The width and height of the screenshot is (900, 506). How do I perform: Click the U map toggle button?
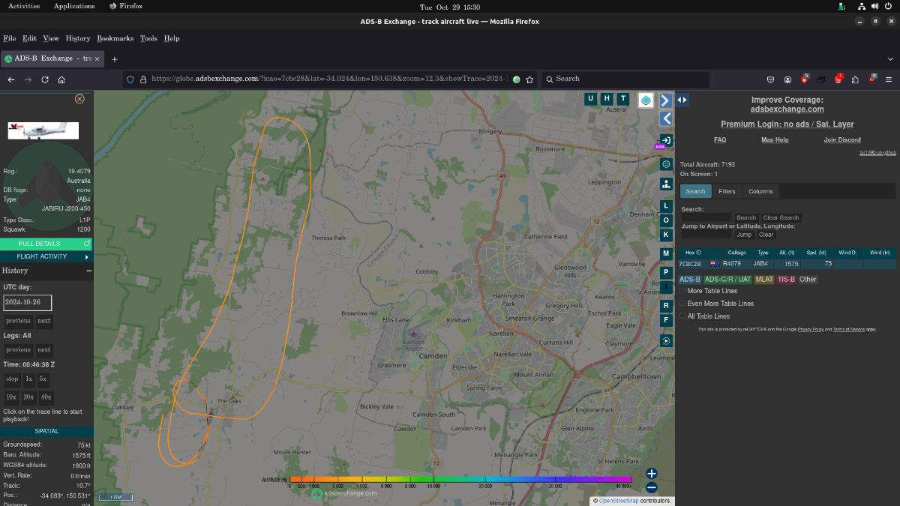tap(590, 98)
